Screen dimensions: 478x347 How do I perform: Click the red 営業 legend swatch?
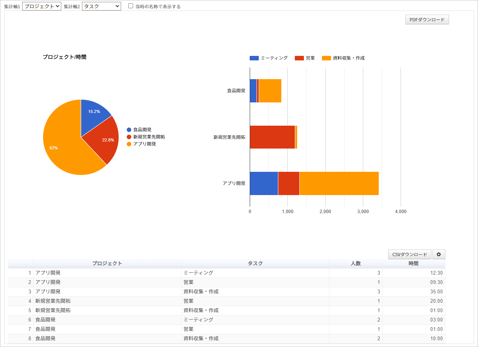click(299, 58)
